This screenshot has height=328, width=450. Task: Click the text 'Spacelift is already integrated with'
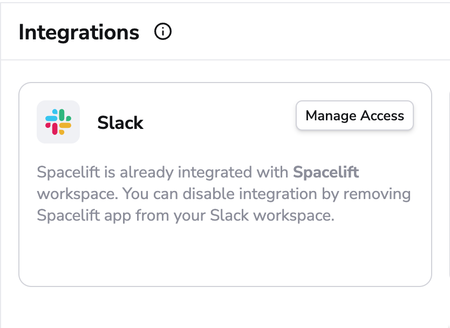click(162, 172)
